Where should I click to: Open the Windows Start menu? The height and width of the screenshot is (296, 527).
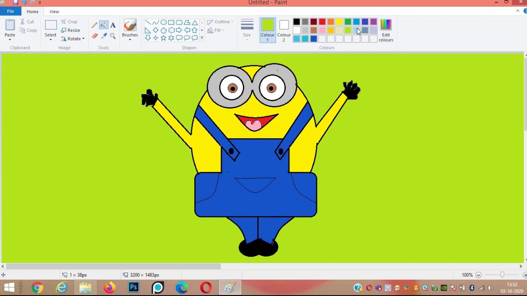9,287
